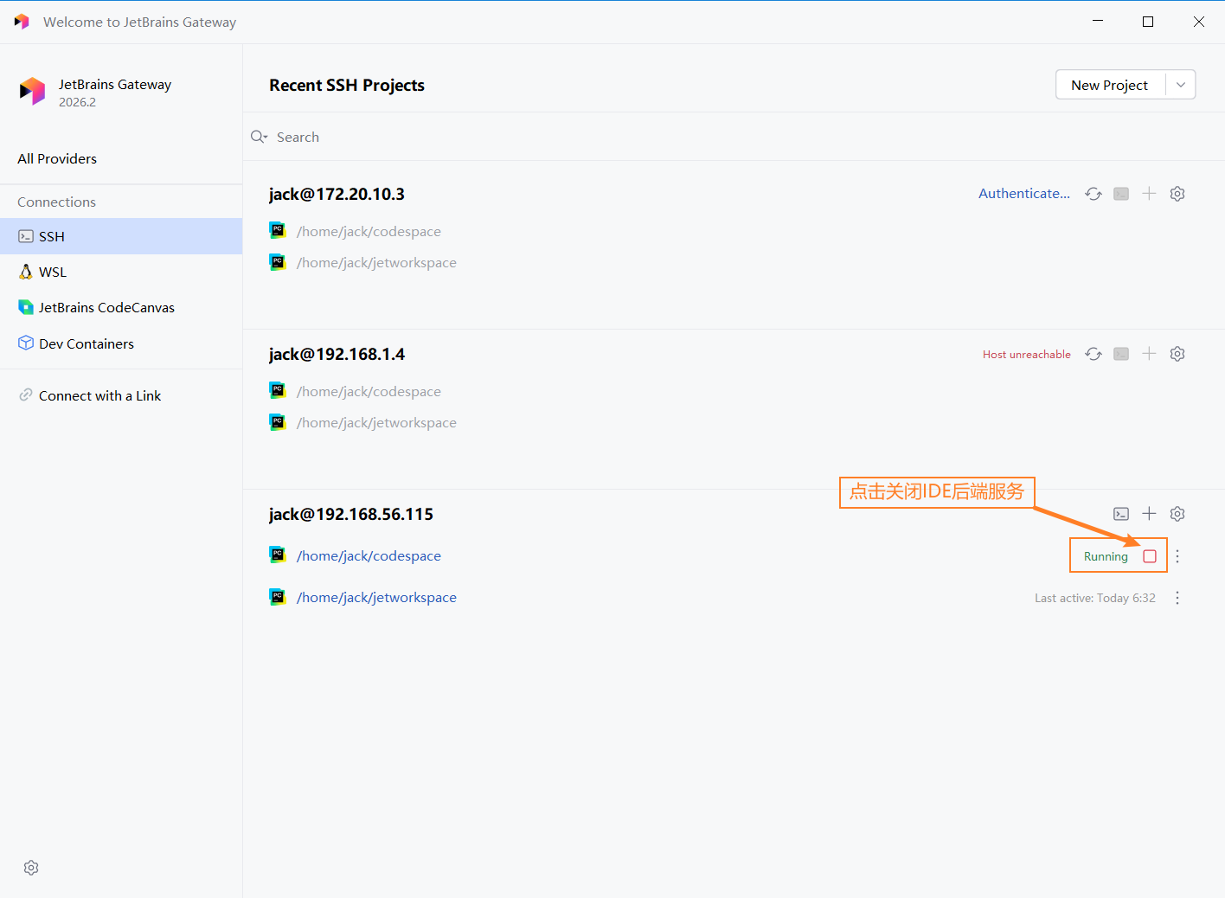Open /home/jack/codespace on jack@192.168.56.115
The height and width of the screenshot is (898, 1225).
tap(369, 555)
